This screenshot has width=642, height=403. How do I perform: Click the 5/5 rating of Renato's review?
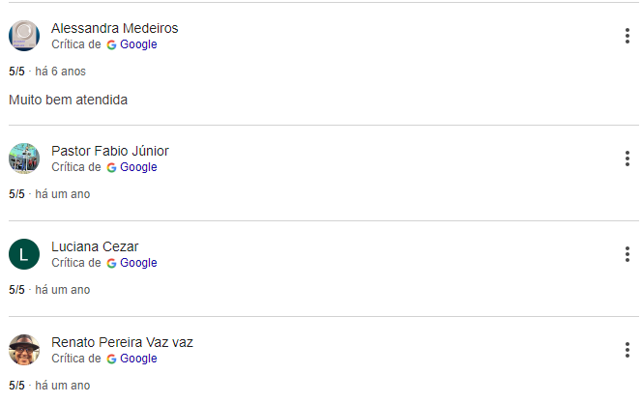(16, 386)
